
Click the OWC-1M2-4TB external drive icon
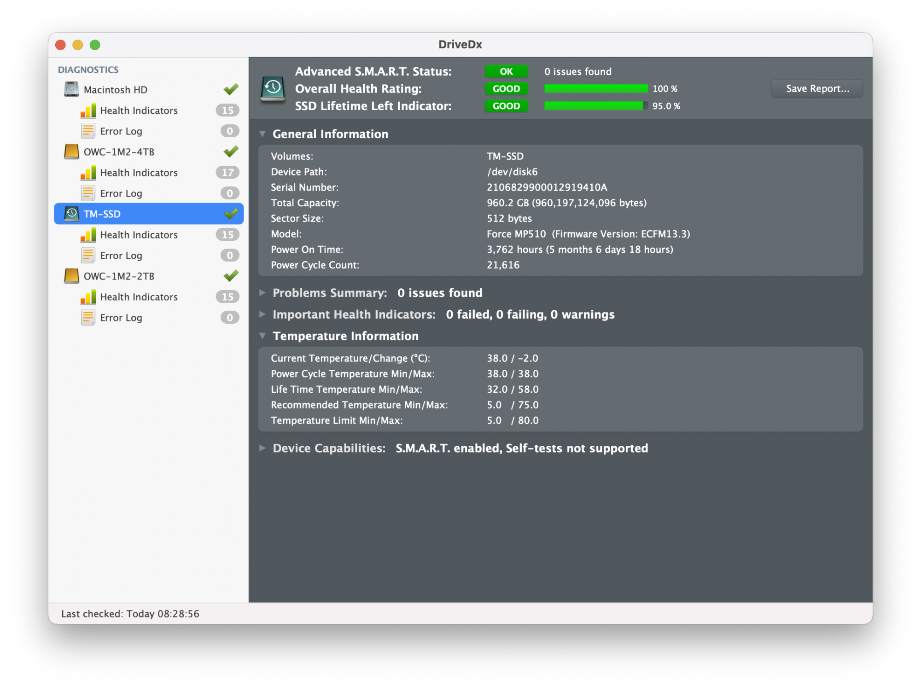tap(71, 152)
